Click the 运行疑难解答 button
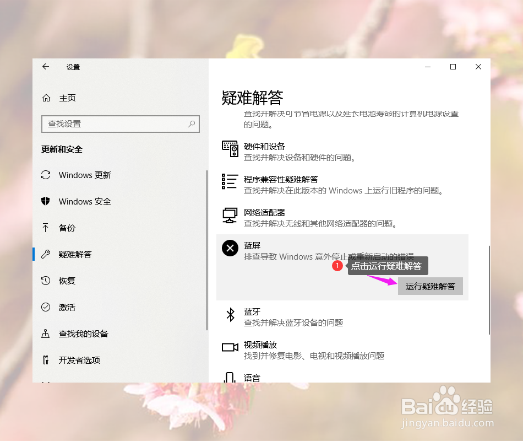Screen dimensions: 523x441 coord(431,286)
